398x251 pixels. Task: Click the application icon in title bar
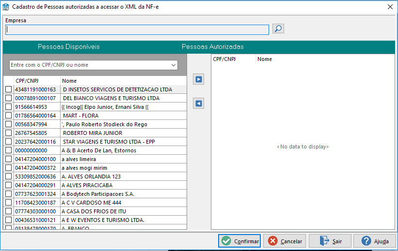pyautogui.click(x=6, y=7)
